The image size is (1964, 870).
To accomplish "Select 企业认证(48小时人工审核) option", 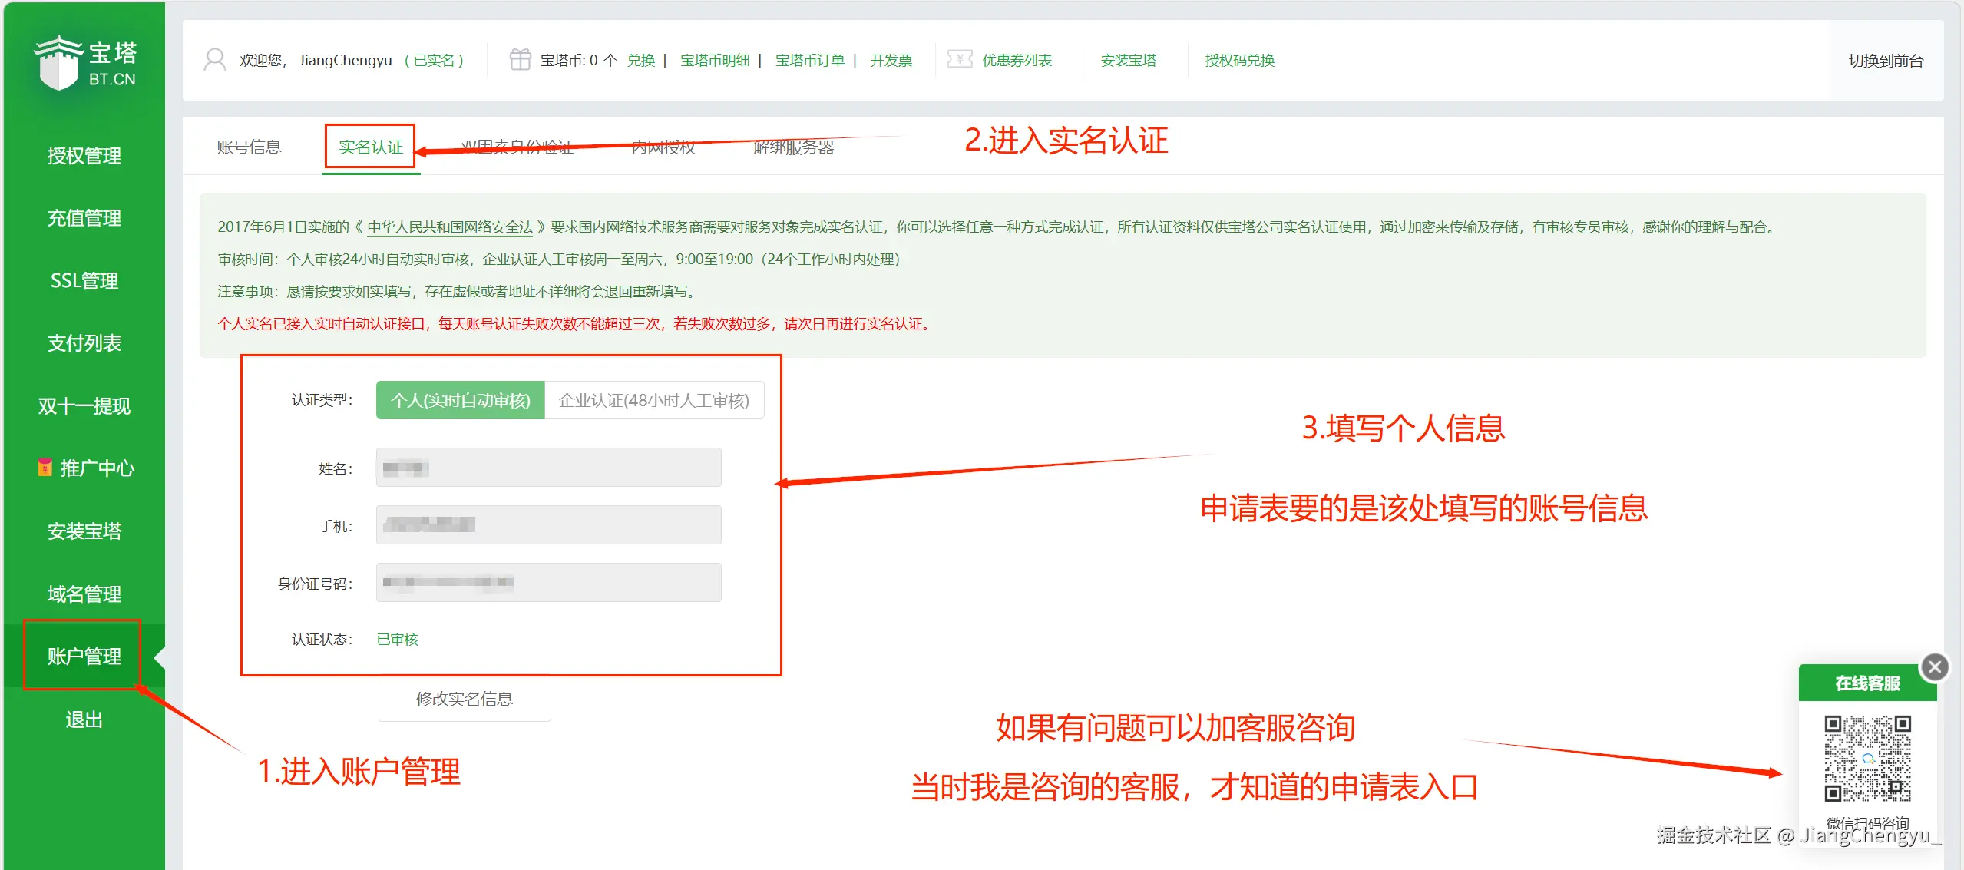I will tap(653, 400).
